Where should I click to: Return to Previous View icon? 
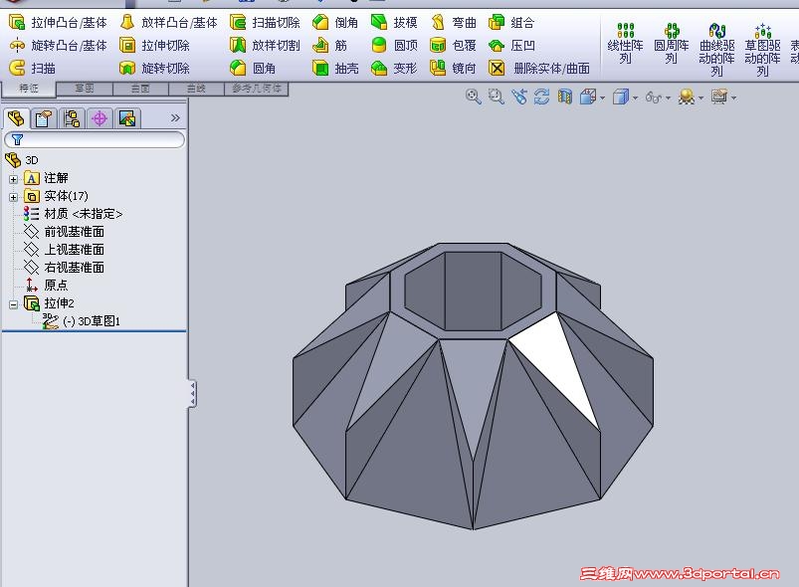click(x=518, y=97)
